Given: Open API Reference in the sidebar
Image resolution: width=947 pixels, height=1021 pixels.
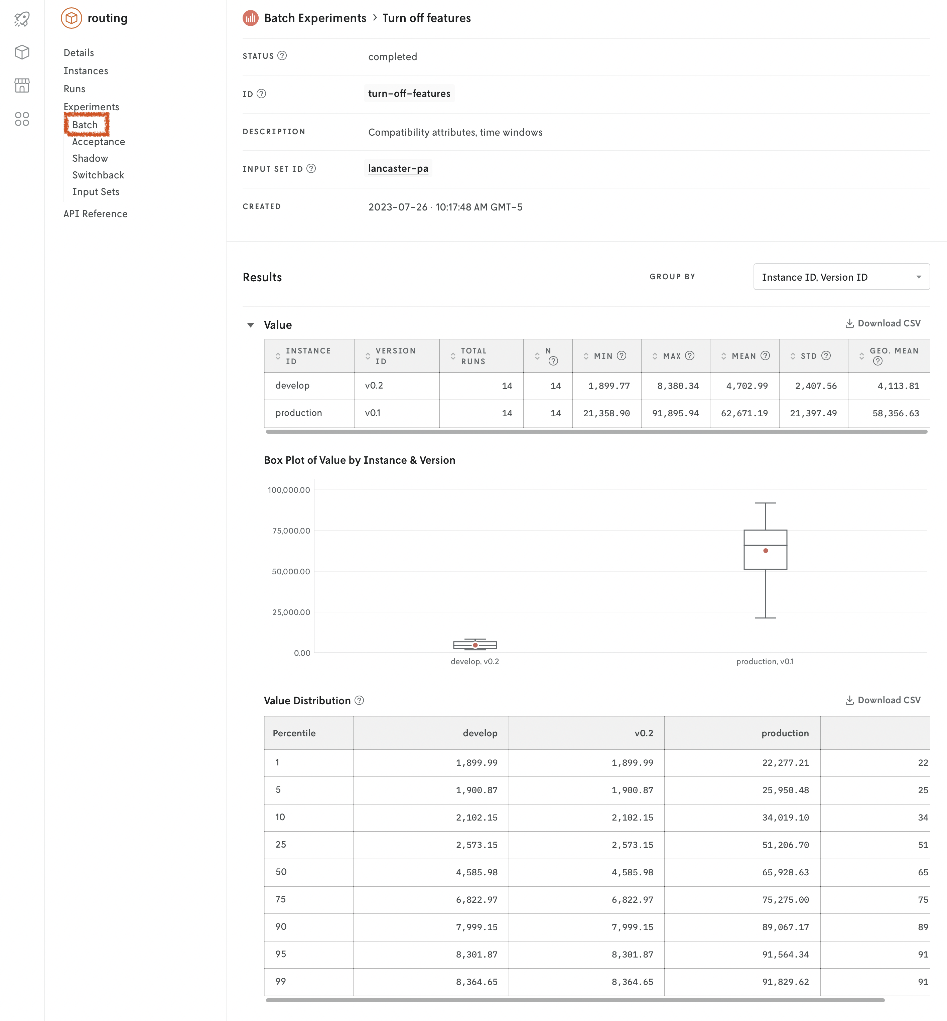Looking at the screenshot, I should coord(95,213).
